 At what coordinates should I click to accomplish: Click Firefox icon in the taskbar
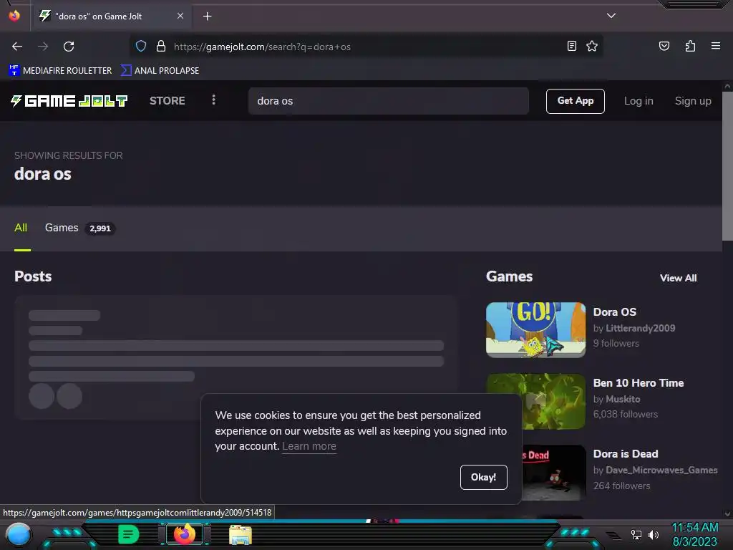click(x=184, y=534)
